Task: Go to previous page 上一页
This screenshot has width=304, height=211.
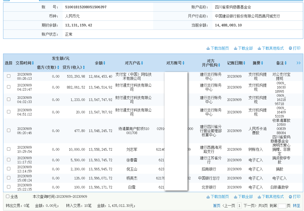Action: (x=229, y=206)
